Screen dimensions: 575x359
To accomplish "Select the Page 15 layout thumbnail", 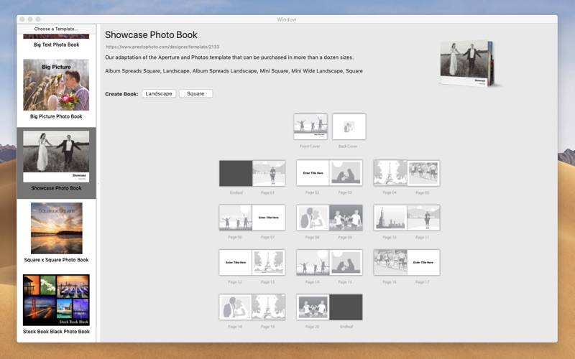I will [346, 263].
